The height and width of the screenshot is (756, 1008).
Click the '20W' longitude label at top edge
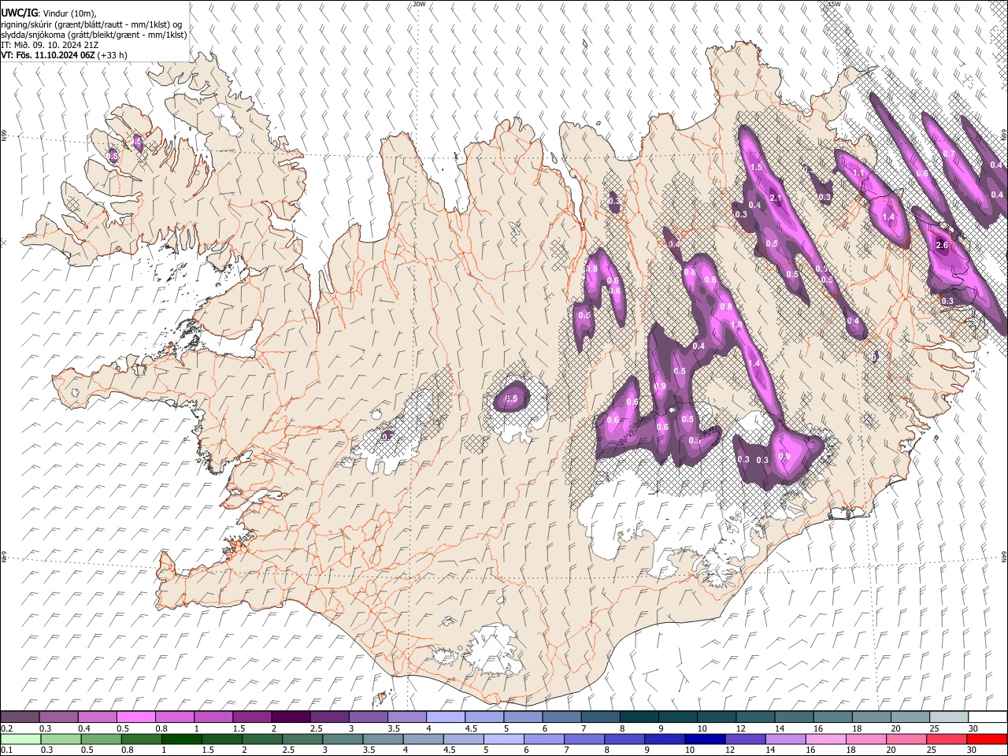420,4
